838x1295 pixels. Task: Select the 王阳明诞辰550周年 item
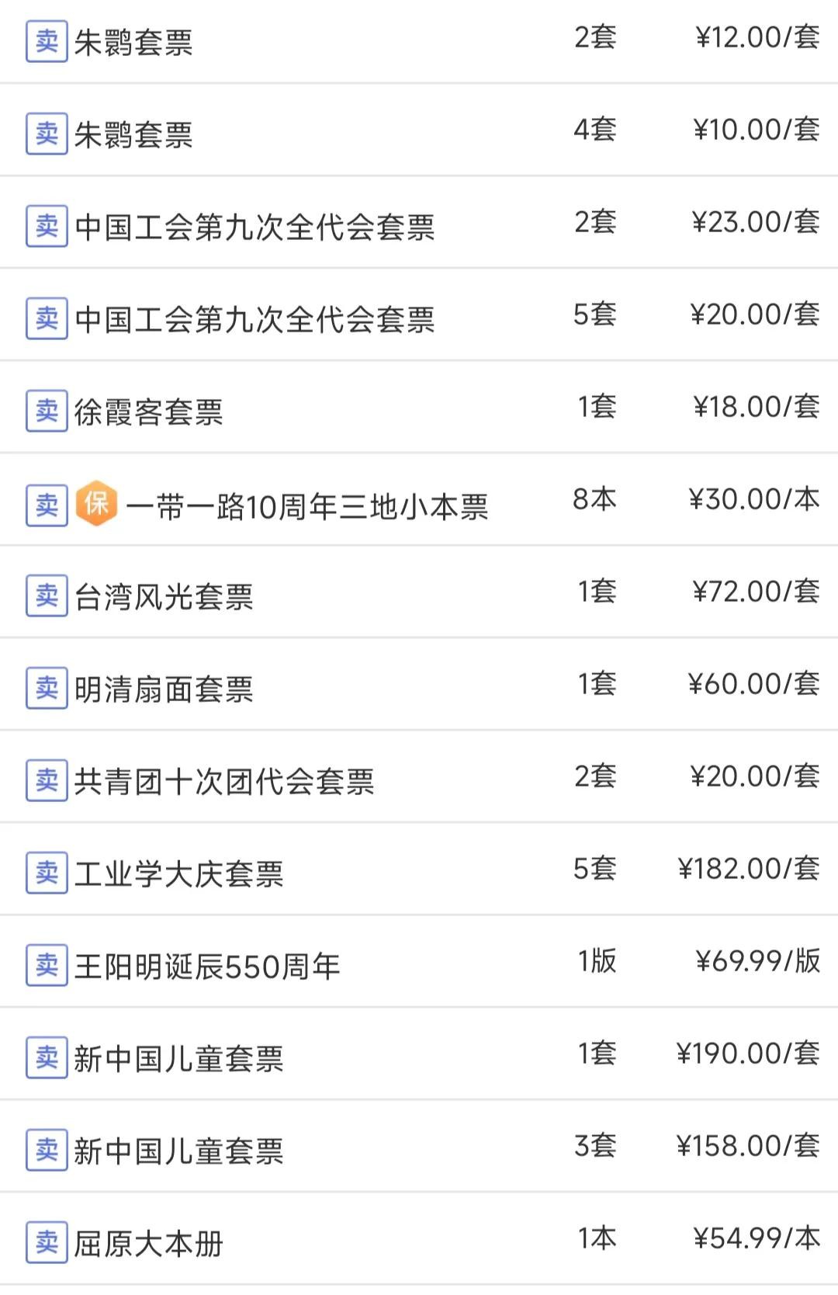click(x=207, y=967)
